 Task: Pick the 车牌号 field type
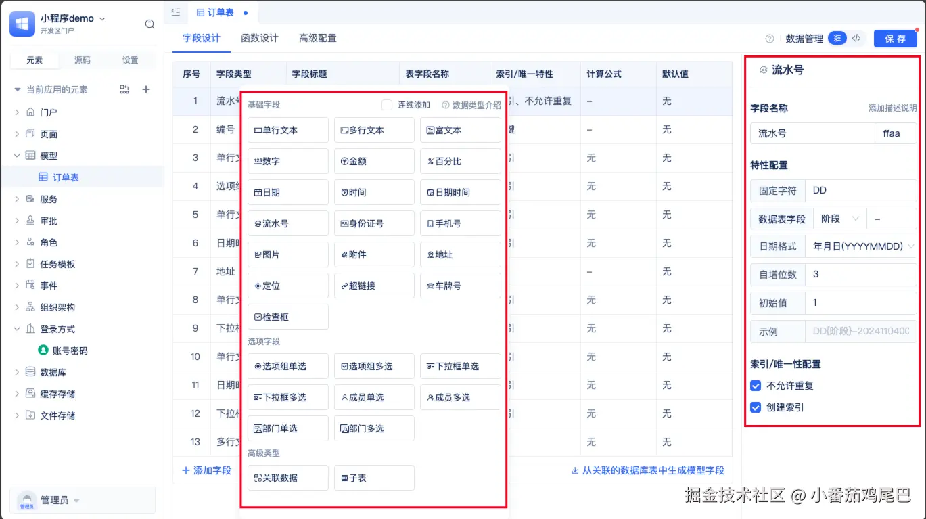(x=461, y=286)
